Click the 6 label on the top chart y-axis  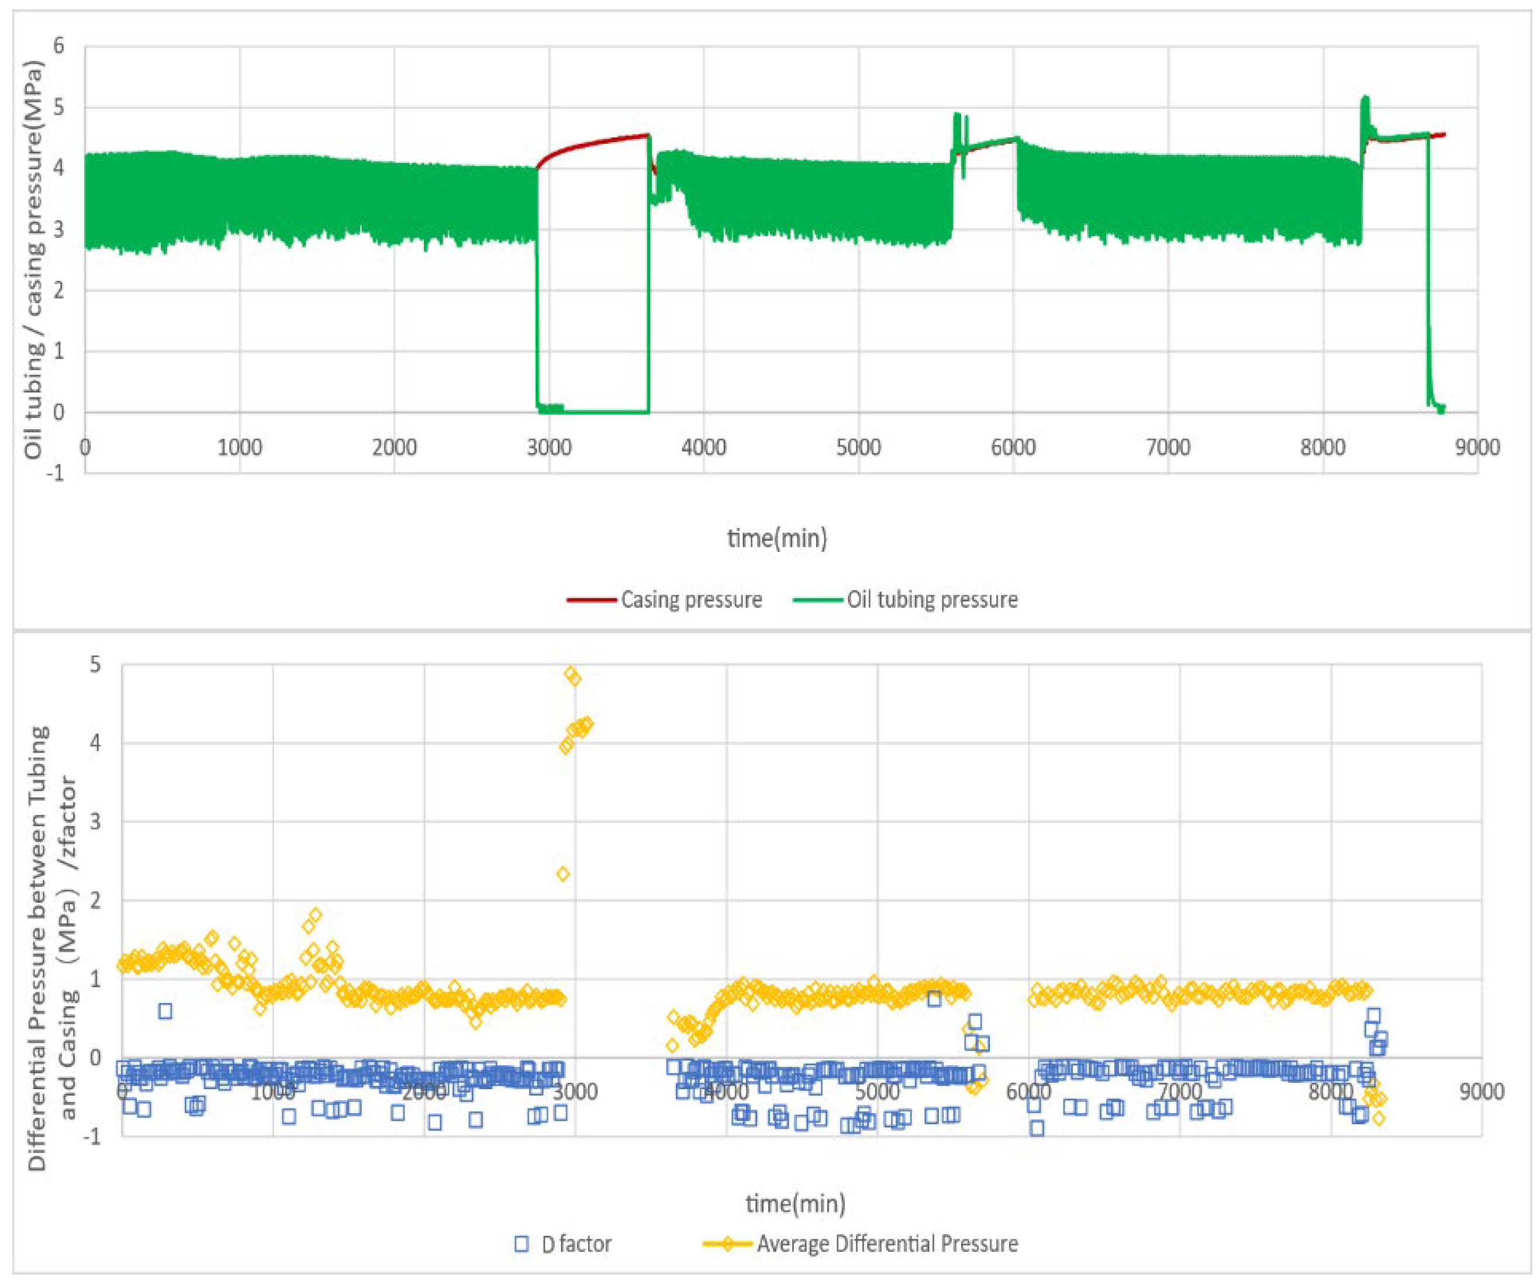[x=58, y=46]
